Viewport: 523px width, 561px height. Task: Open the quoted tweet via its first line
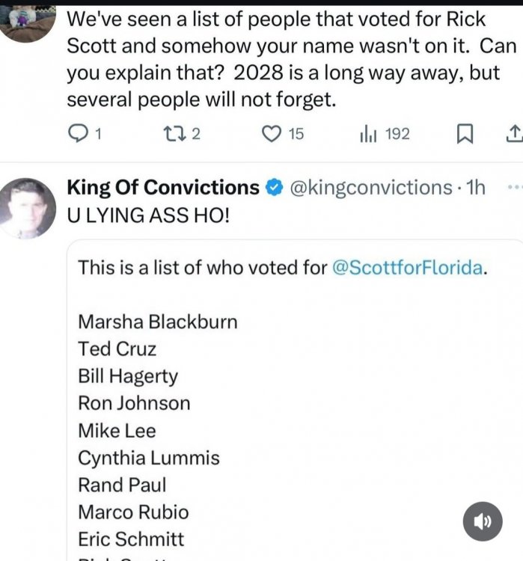click(202, 267)
